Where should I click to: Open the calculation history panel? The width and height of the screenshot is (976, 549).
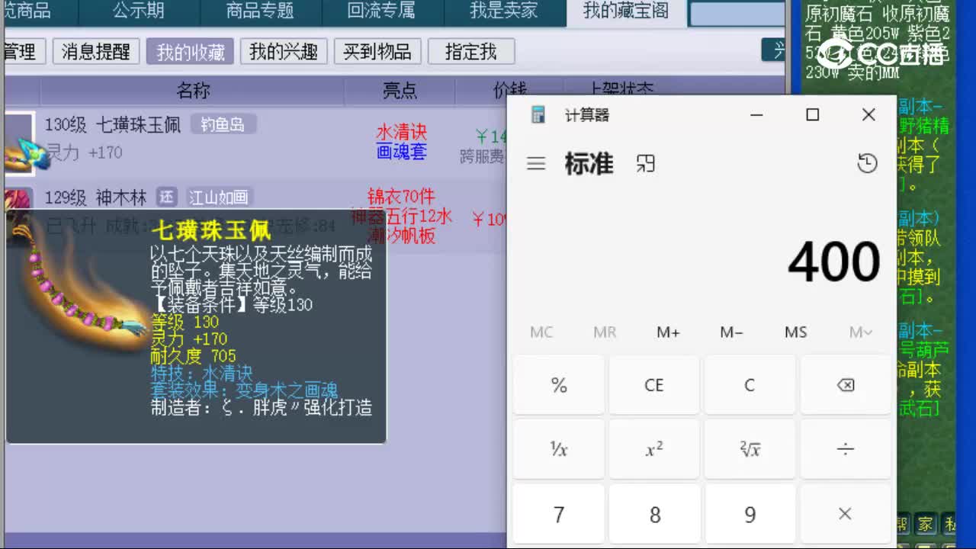point(867,163)
